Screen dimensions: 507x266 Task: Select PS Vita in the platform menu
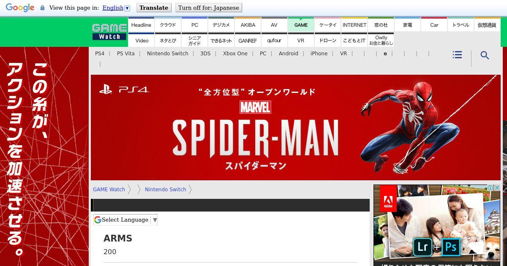[126, 54]
